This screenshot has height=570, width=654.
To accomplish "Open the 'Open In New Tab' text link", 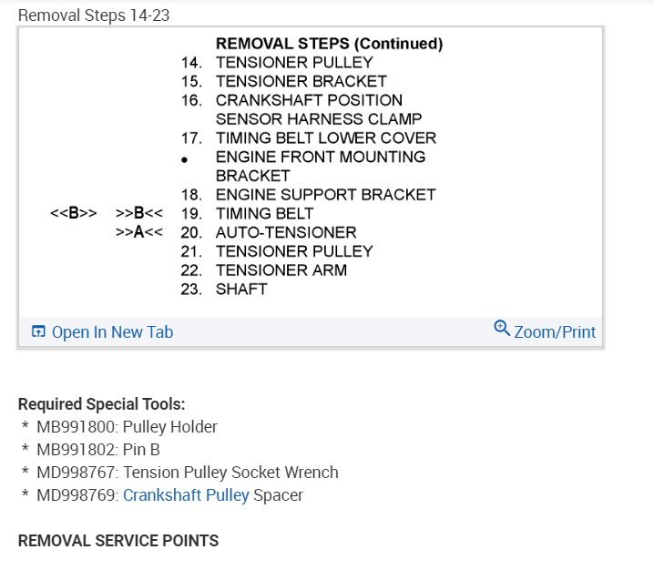I will pos(112,332).
